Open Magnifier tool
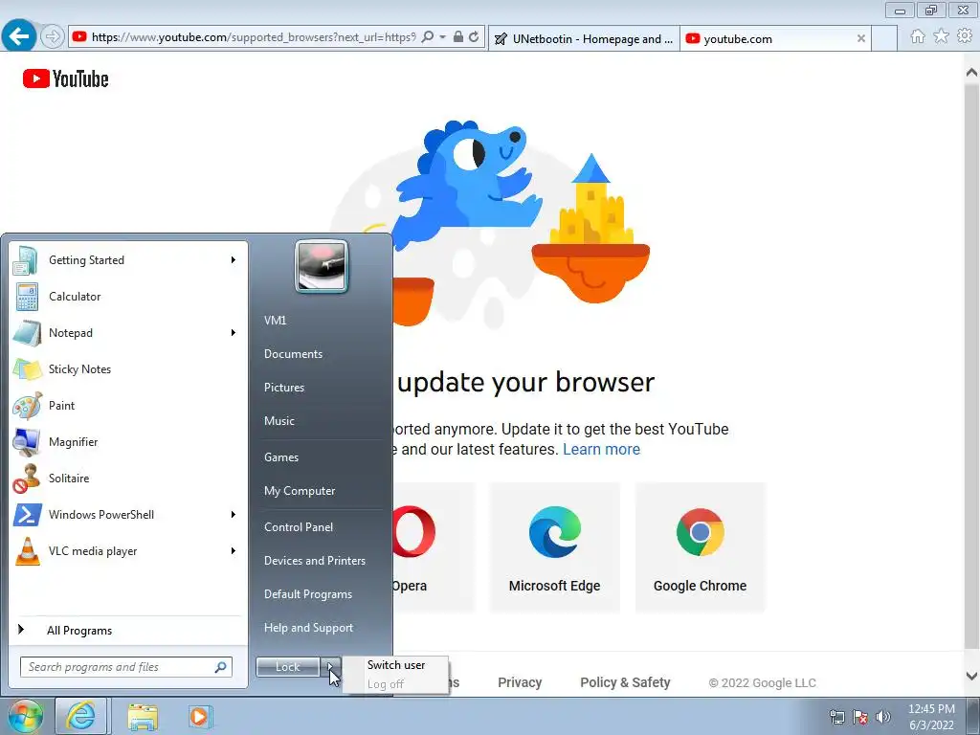This screenshot has width=980, height=735. coord(128,441)
